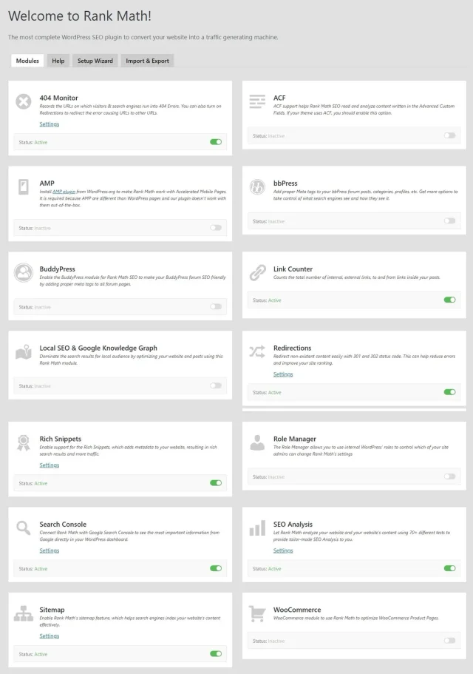Screen dimensions: 473x674
Task: Toggle off the Link Counter module
Action: (x=449, y=300)
